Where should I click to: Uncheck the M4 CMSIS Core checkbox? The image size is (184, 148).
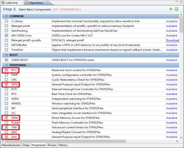coord(6,36)
